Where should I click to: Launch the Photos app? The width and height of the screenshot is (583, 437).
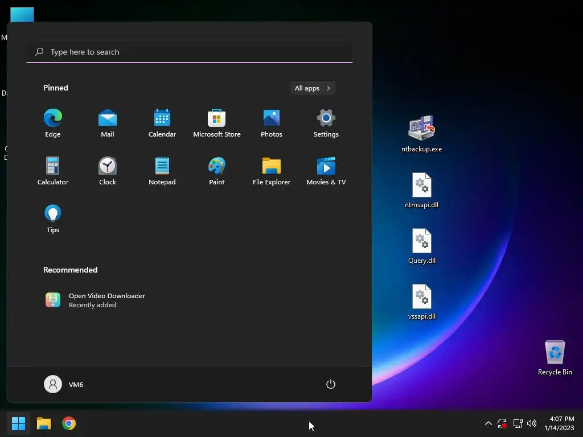tap(272, 123)
